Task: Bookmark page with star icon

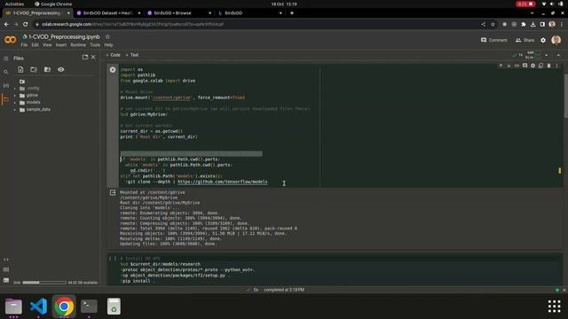Action: pos(493,24)
